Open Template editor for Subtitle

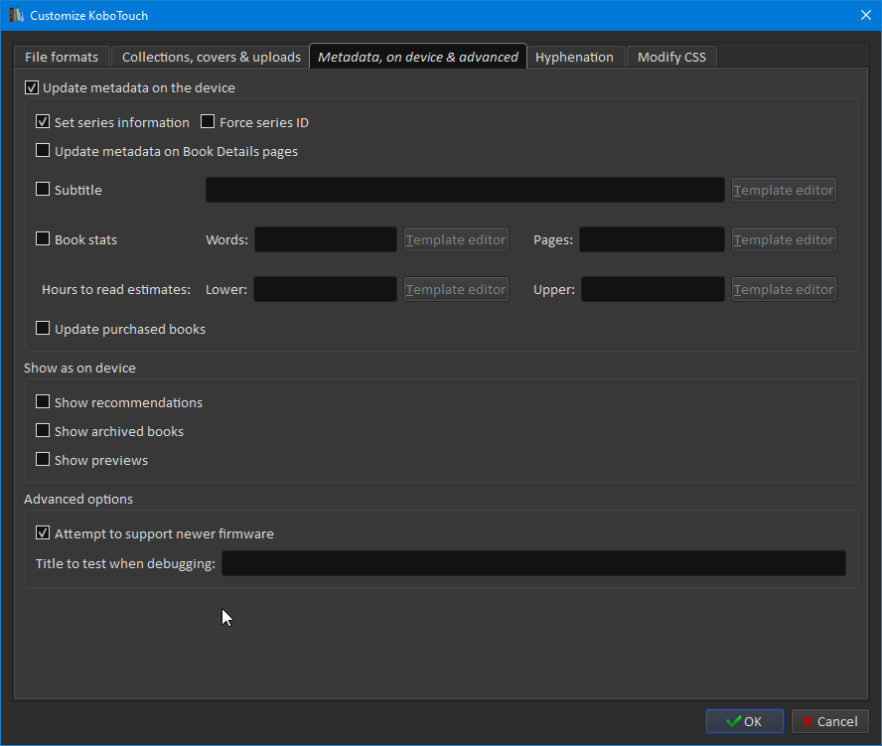click(784, 190)
